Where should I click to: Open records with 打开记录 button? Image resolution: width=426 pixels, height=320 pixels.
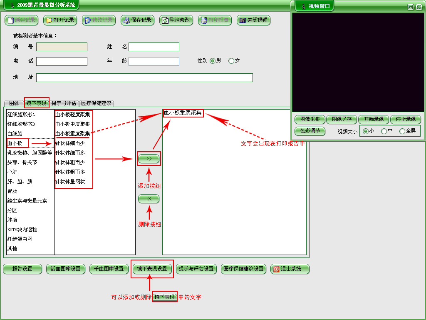pos(59,20)
